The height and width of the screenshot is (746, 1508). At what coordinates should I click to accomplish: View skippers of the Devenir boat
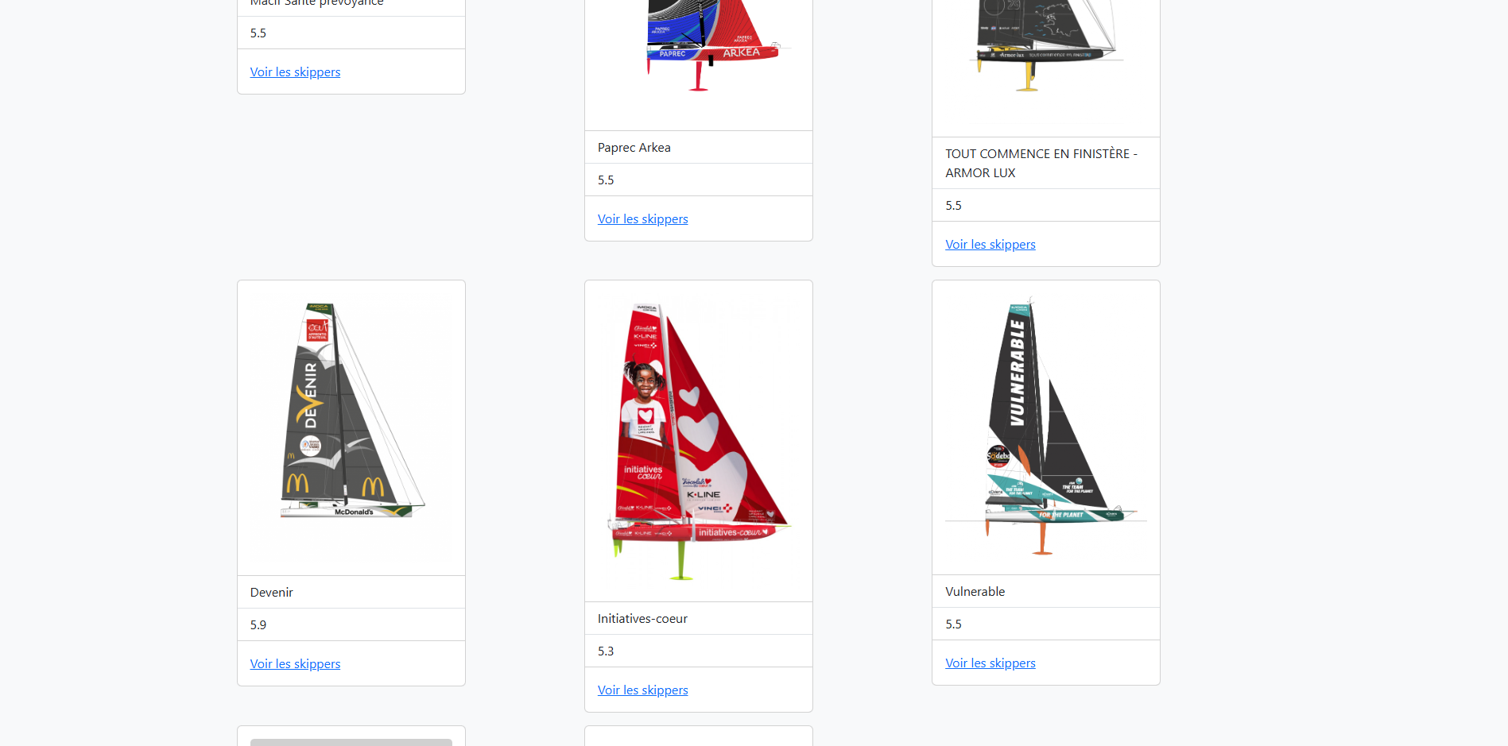(295, 664)
